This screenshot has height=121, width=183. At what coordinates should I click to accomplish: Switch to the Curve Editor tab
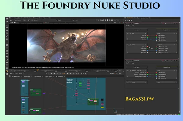click(x=38, y=77)
